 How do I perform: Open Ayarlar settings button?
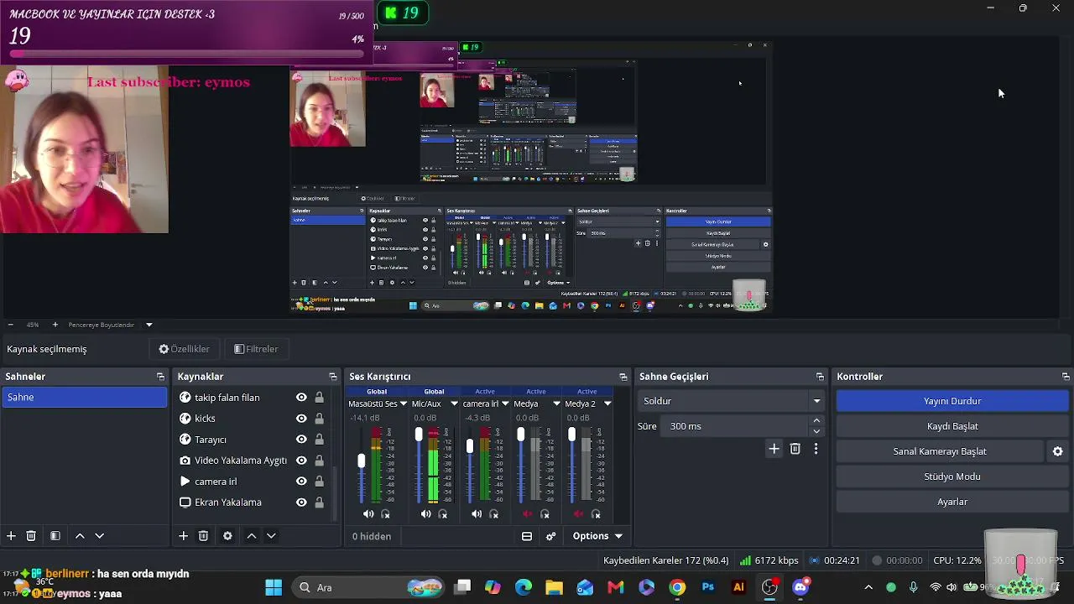coord(952,502)
